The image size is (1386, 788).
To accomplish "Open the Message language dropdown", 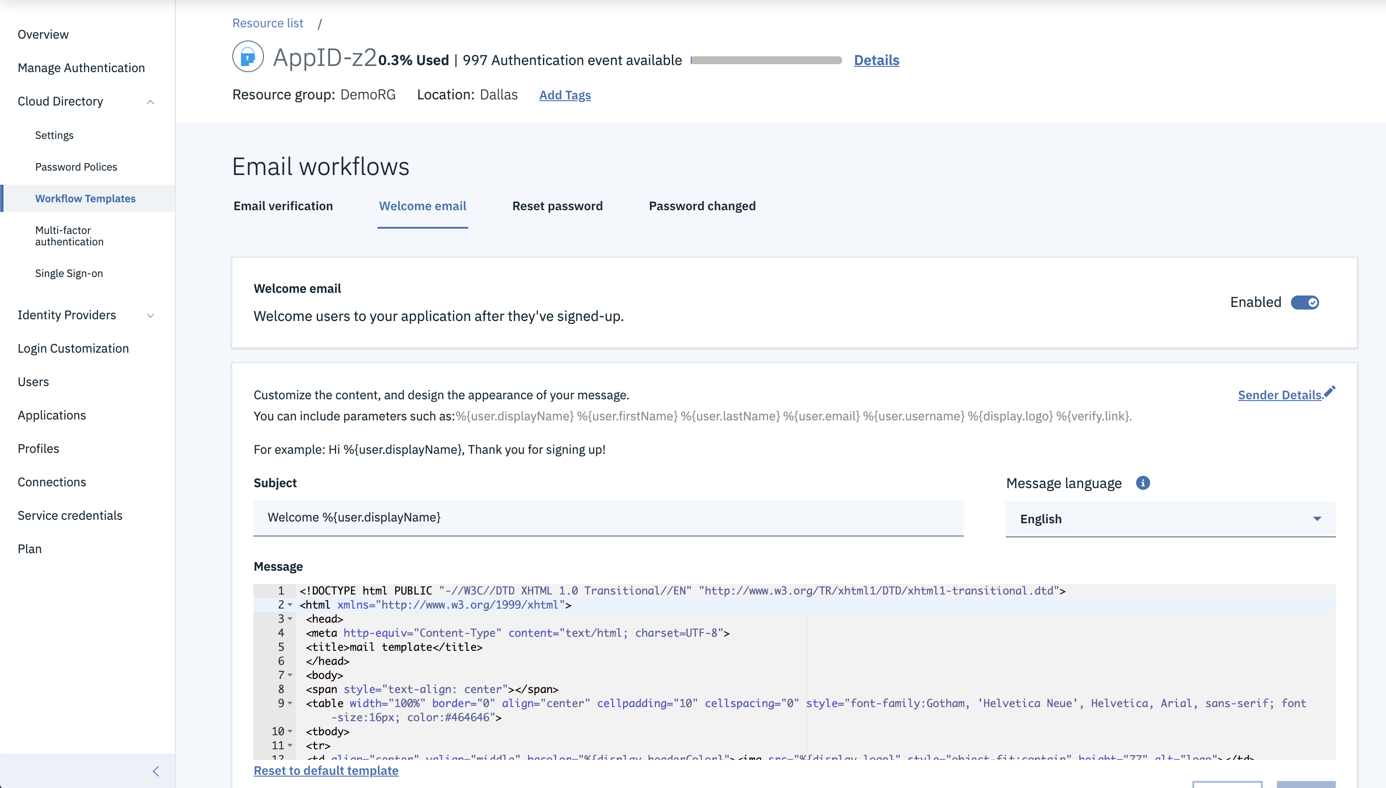I will tap(1170, 519).
